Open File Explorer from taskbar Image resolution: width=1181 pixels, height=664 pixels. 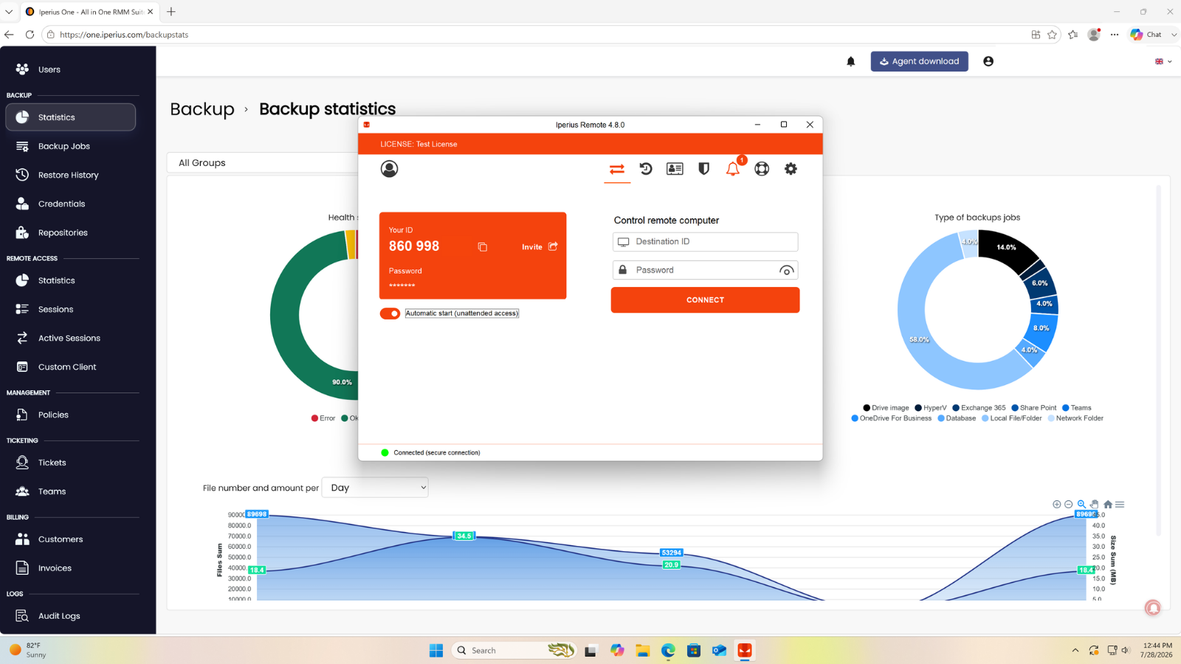(643, 650)
